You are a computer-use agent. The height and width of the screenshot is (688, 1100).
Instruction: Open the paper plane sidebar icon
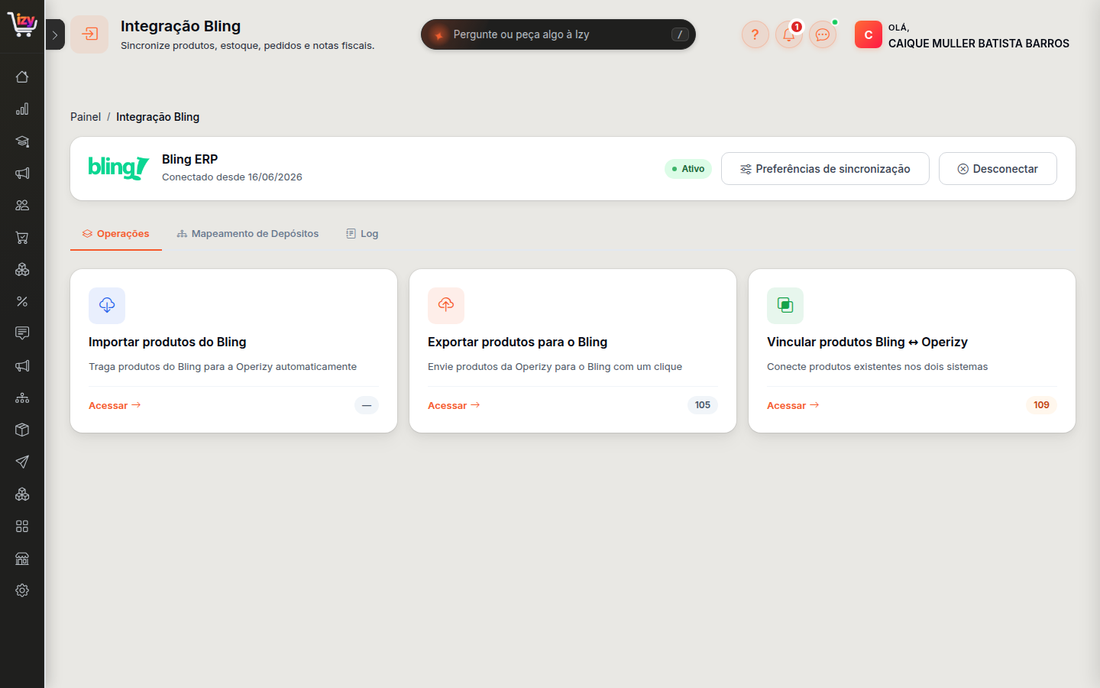click(22, 462)
